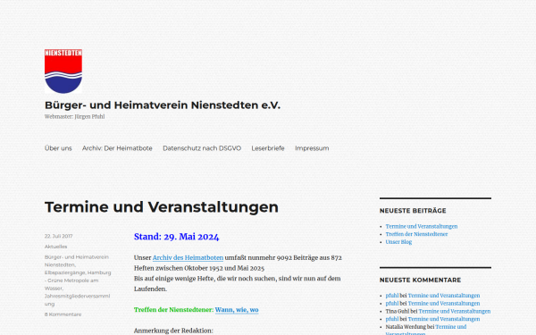Viewport: 536px width, 335px height.
Task: Click the green text Treffen der Nienstedtener:
Action: coord(173,310)
